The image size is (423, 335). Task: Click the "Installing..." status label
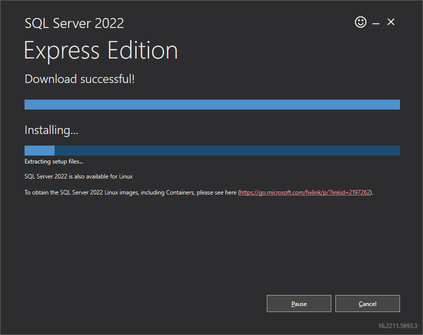[x=52, y=130]
